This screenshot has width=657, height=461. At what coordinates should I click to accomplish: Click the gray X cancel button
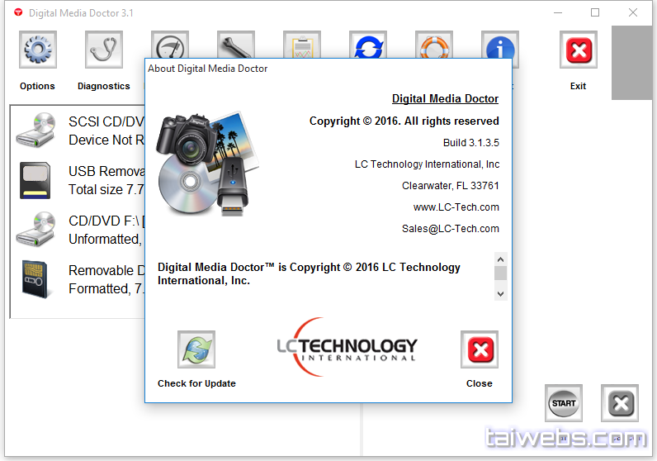621,404
